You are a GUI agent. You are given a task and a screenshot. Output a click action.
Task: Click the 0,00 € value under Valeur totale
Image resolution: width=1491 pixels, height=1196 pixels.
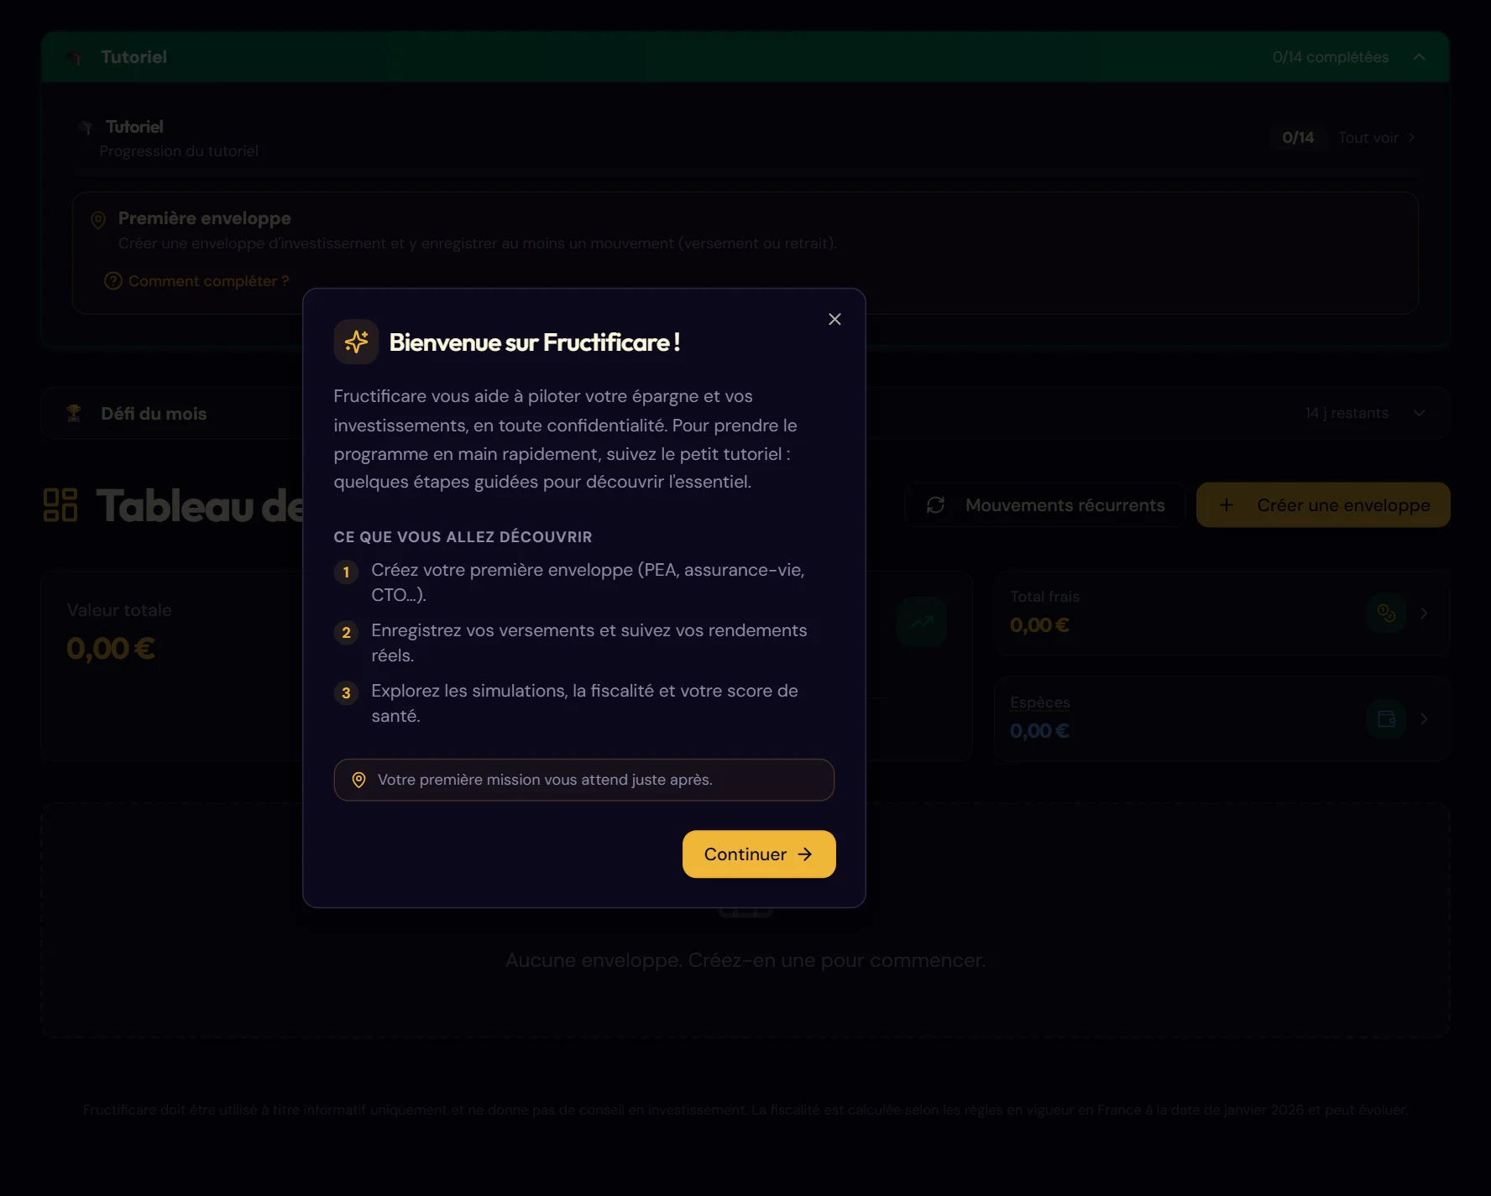[111, 649]
